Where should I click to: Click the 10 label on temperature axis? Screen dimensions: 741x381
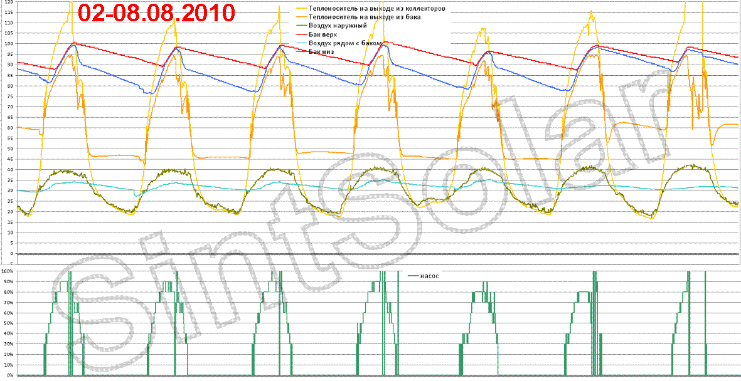click(x=11, y=232)
